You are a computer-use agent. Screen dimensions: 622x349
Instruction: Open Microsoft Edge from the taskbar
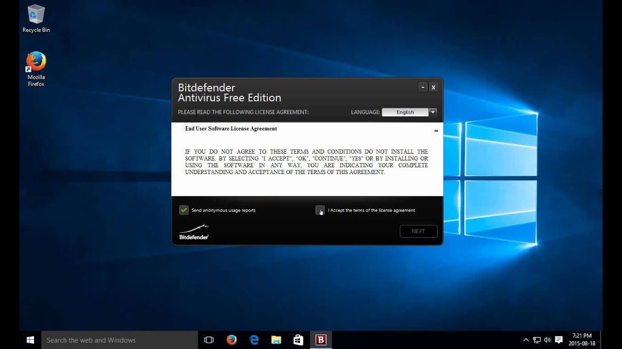[254, 340]
